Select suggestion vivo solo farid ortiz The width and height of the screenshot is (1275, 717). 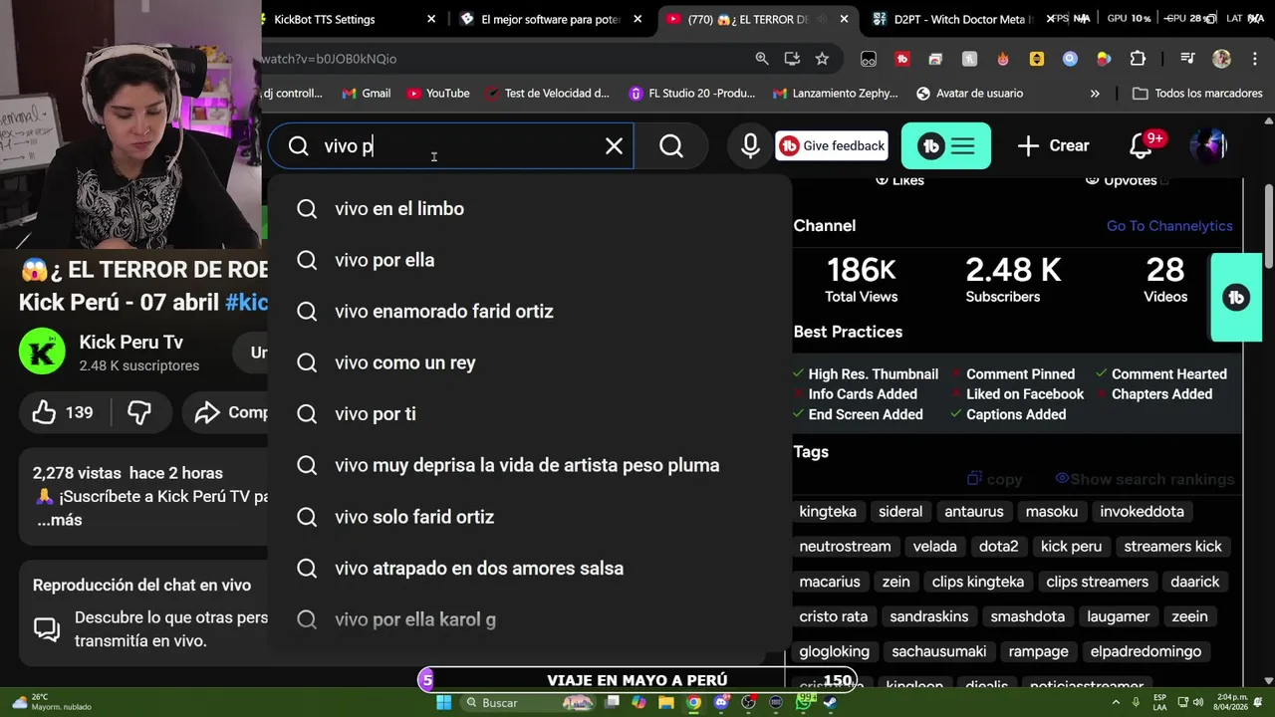[x=529, y=517]
